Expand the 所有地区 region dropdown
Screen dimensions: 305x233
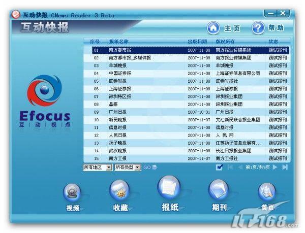click(109, 167)
